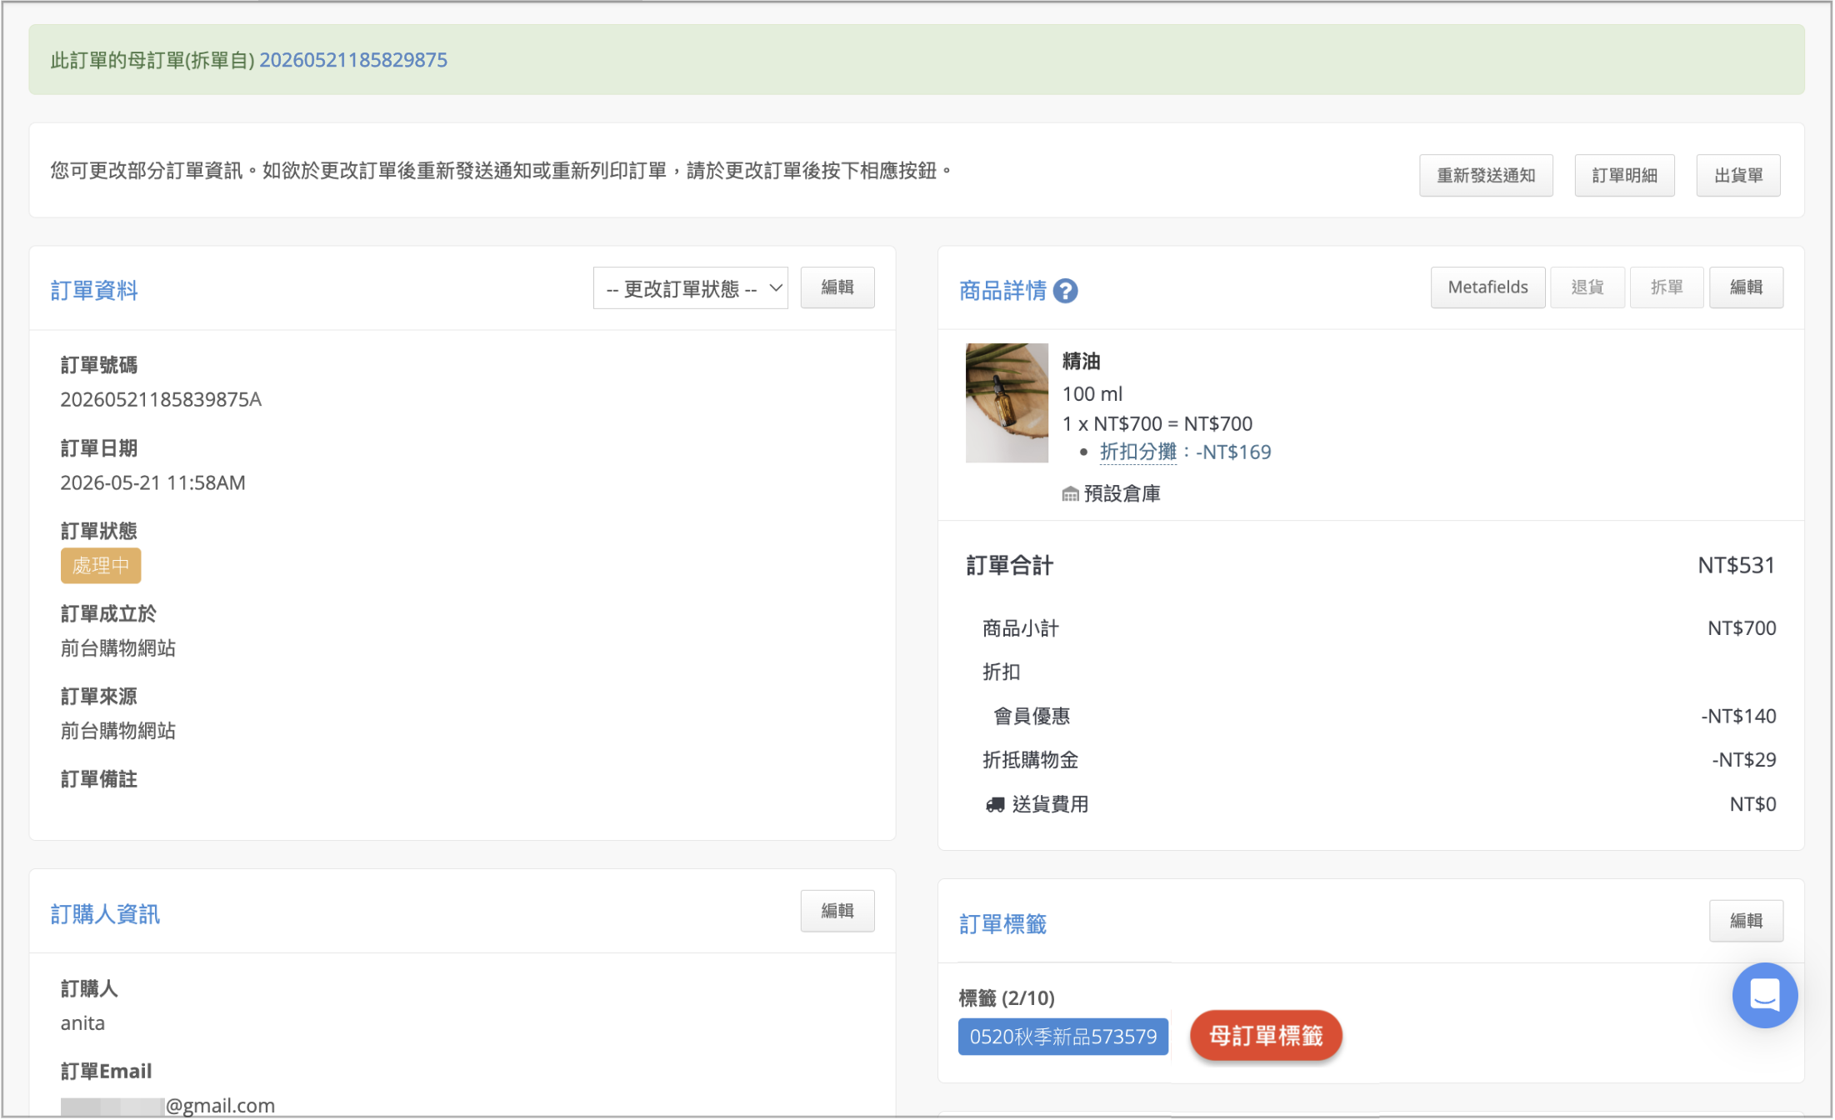This screenshot has height=1120, width=1835.
Task: Open the 訂單明細 button
Action: coord(1624,175)
